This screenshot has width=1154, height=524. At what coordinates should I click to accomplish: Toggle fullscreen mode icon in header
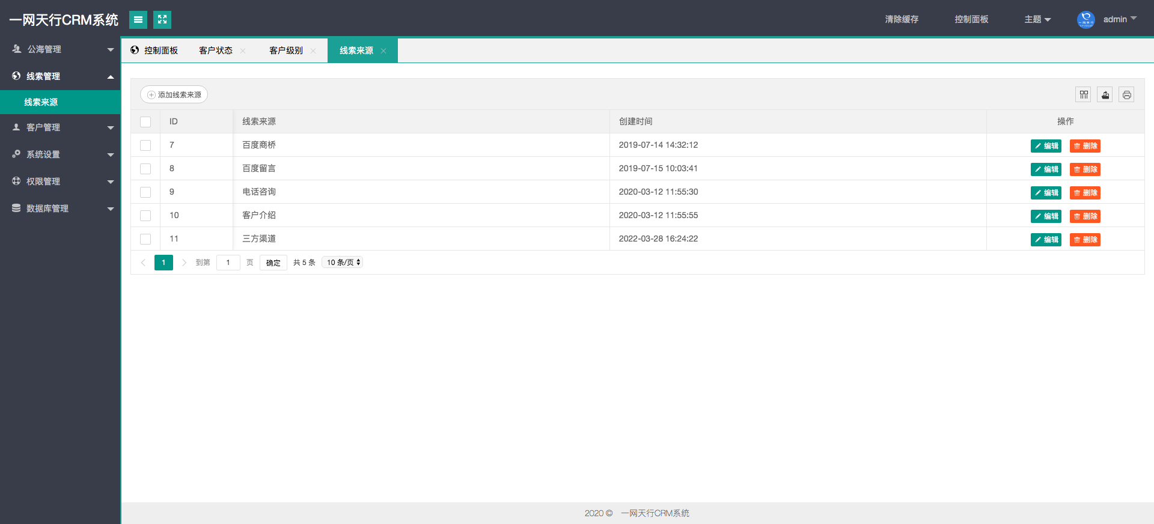point(162,20)
